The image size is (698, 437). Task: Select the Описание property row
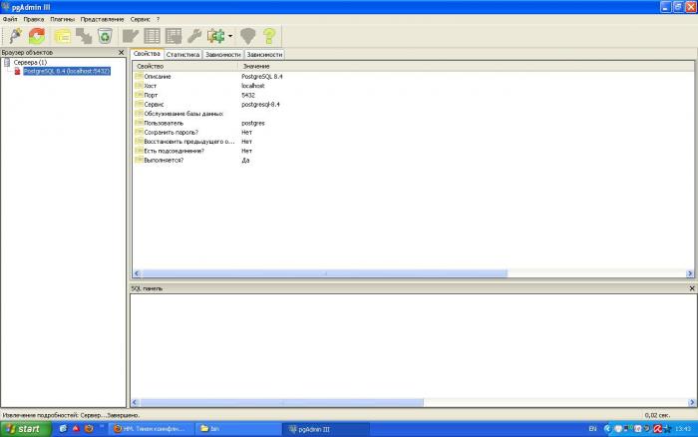coord(413,76)
